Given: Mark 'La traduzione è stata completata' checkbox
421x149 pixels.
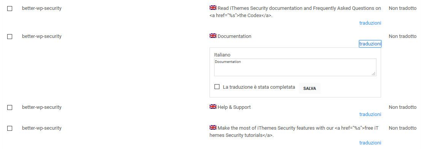Looking at the screenshot, I should (217, 87).
